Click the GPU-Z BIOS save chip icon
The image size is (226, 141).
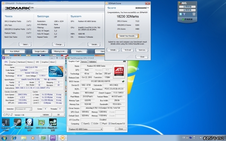point(123,81)
